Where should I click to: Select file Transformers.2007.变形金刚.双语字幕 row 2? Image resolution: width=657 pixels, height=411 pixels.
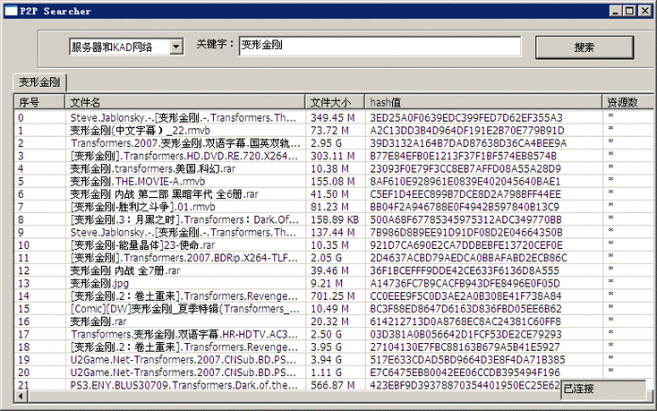click(185, 143)
